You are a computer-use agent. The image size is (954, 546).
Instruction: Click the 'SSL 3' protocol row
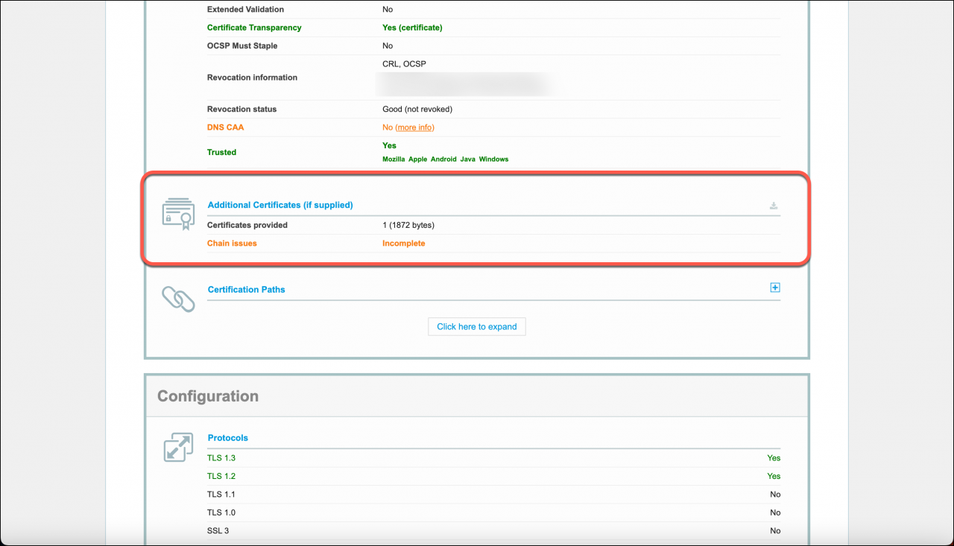point(493,531)
